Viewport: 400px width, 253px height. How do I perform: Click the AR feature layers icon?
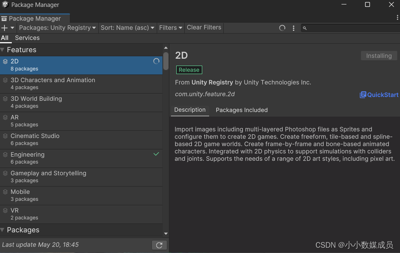click(x=5, y=117)
